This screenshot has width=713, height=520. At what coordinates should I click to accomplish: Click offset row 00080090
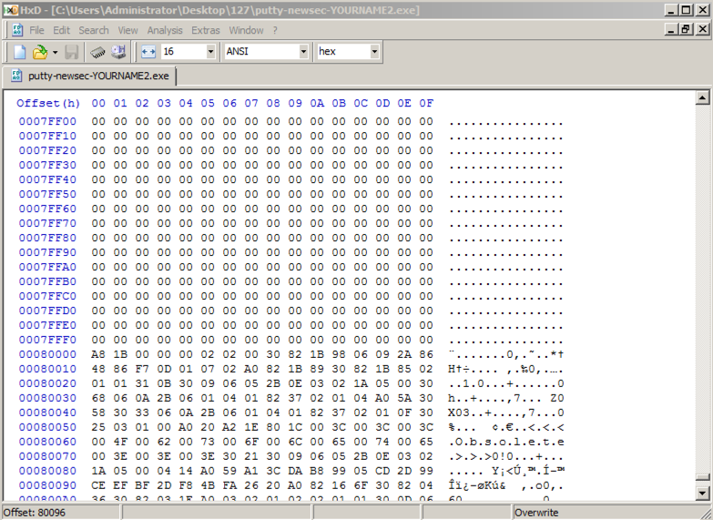click(x=47, y=485)
